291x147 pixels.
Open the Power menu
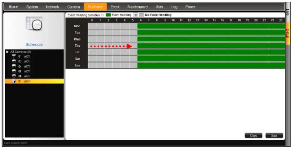coord(190,7)
